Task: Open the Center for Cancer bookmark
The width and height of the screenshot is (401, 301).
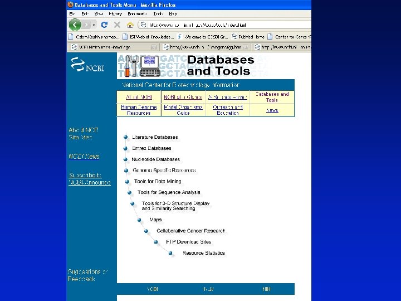Action: point(289,37)
